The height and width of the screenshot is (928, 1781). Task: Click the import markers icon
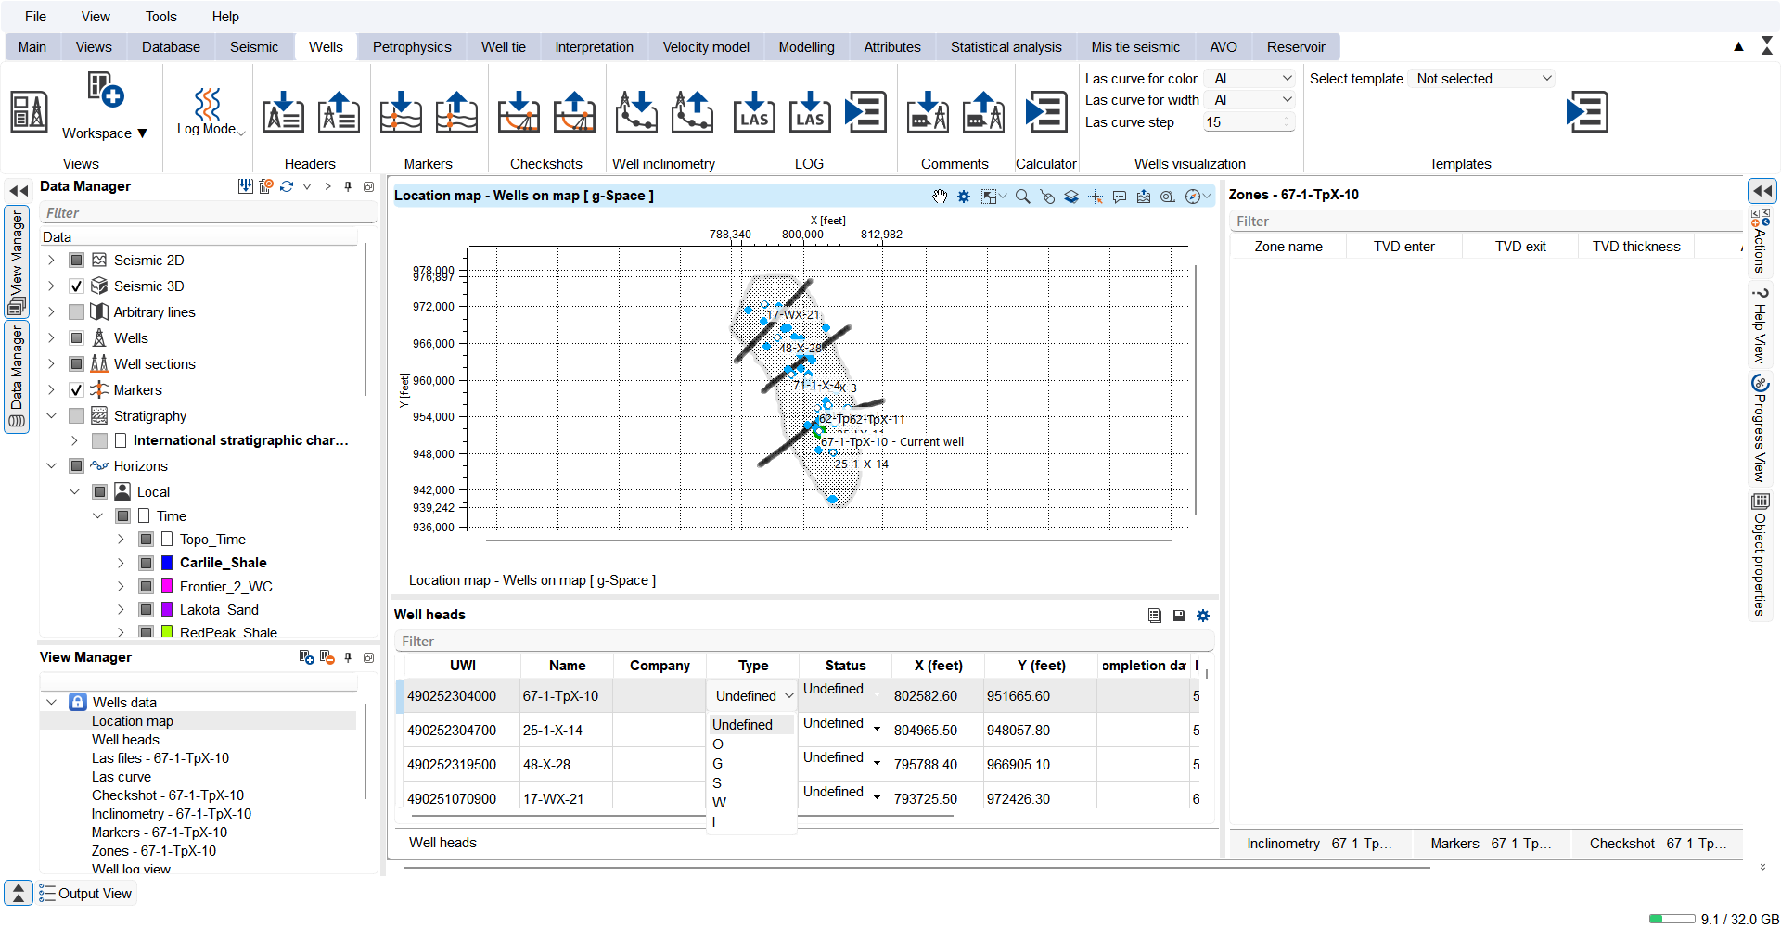401,112
